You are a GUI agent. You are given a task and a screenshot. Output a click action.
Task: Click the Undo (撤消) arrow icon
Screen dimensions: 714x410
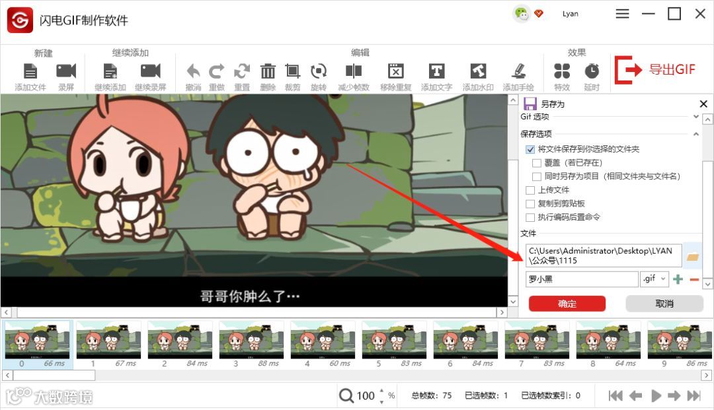click(193, 71)
